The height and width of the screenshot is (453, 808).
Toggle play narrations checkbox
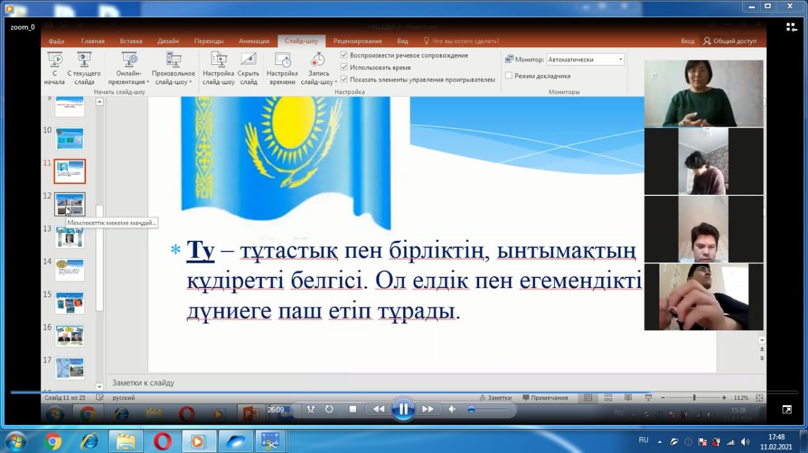pos(344,55)
